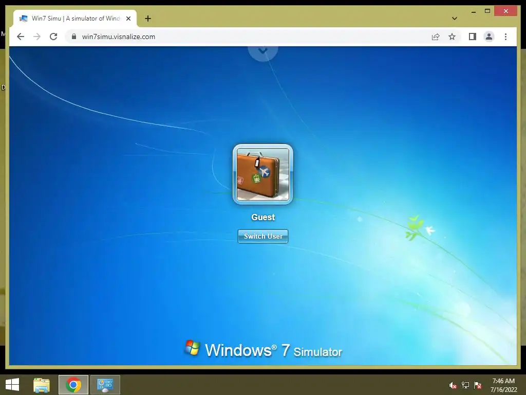Open the Windows Start button
The width and height of the screenshot is (526, 395).
(12, 385)
